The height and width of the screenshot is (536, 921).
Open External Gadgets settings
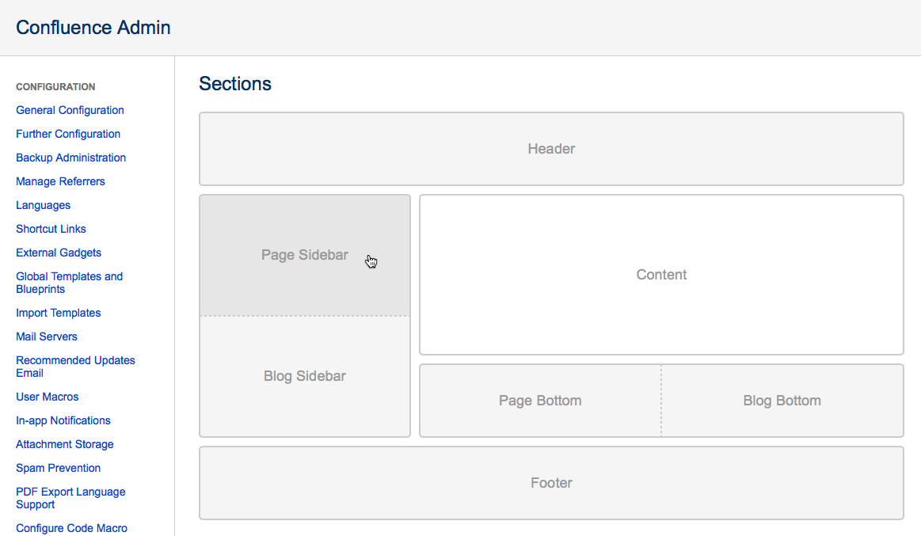pos(59,253)
